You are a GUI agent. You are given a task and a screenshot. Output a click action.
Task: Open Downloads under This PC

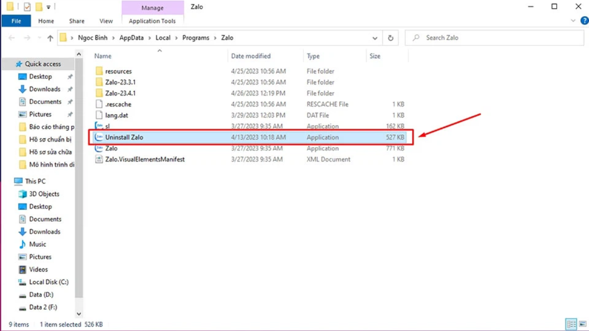coord(45,231)
